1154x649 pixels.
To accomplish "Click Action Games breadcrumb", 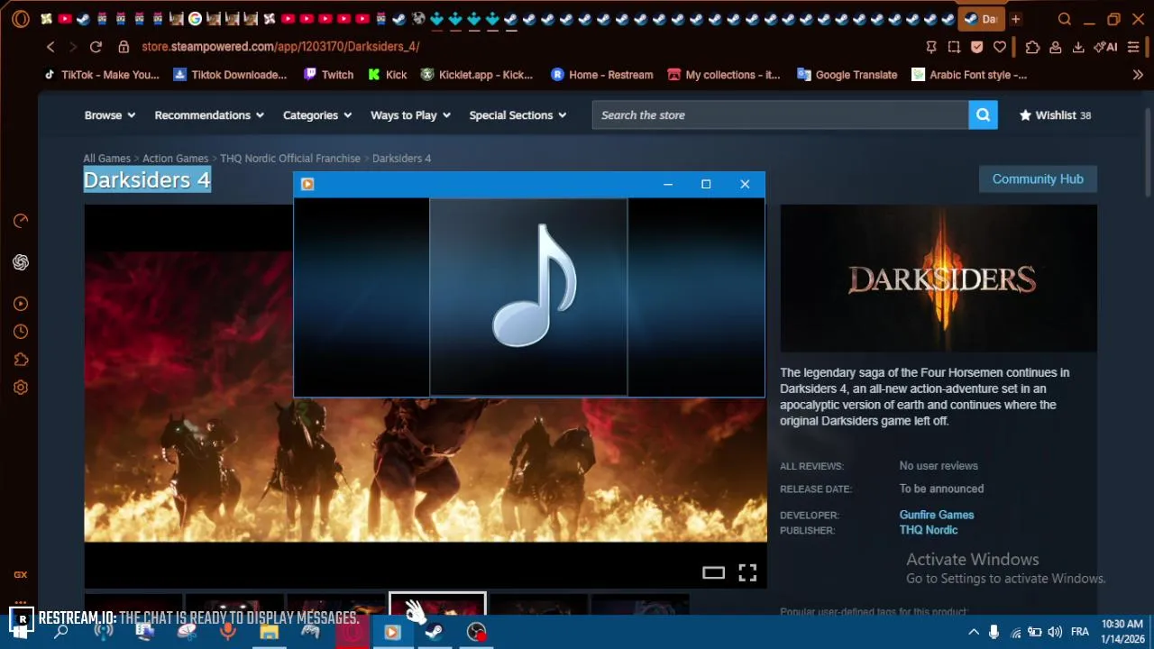I will 175,159.
